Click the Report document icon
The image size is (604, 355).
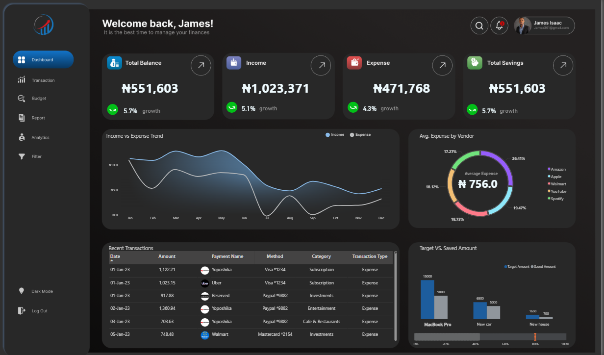pos(22,118)
